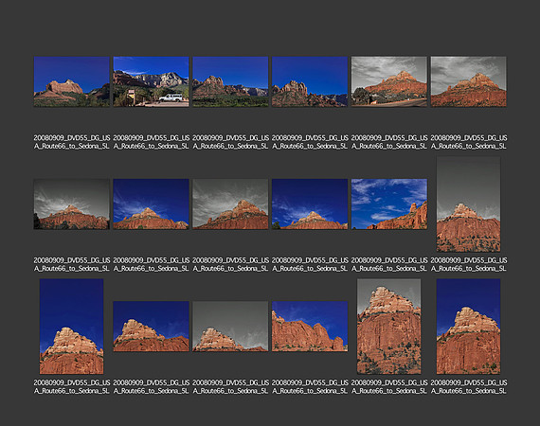
Task: Select the thumbnail showing a white truck
Action: pos(152,81)
